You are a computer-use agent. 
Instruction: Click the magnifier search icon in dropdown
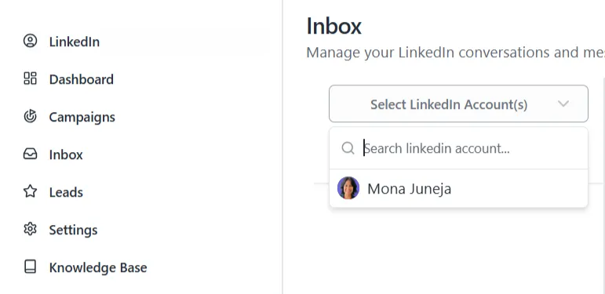(348, 148)
